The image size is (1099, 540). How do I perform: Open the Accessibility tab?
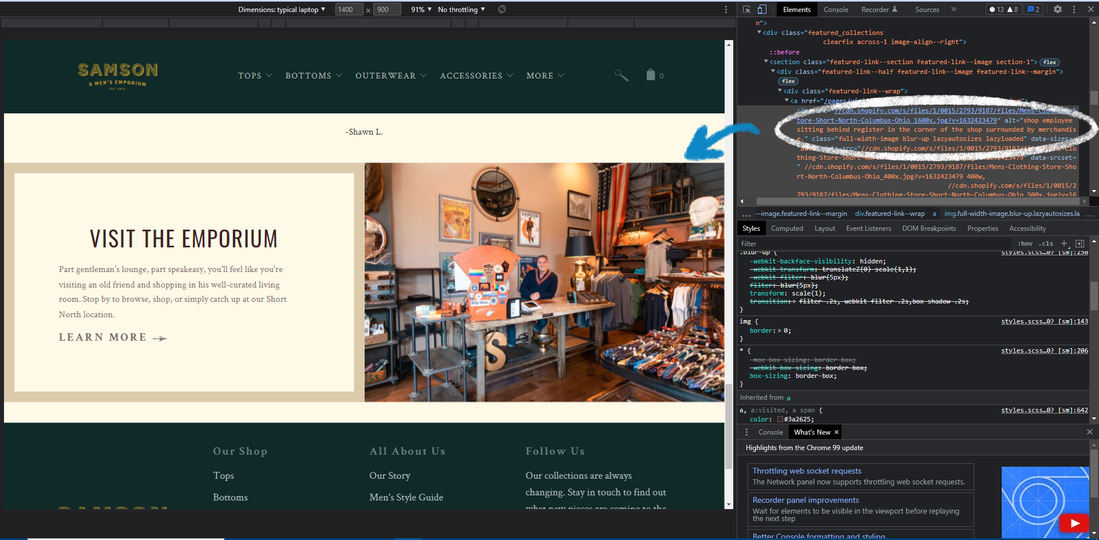click(1027, 228)
